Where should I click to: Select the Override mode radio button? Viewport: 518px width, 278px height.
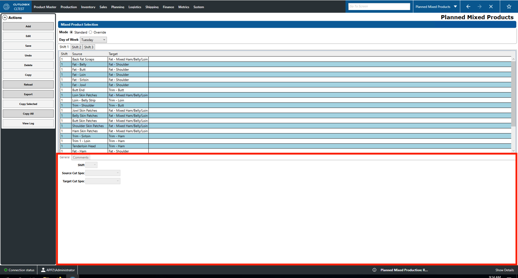[x=91, y=32]
